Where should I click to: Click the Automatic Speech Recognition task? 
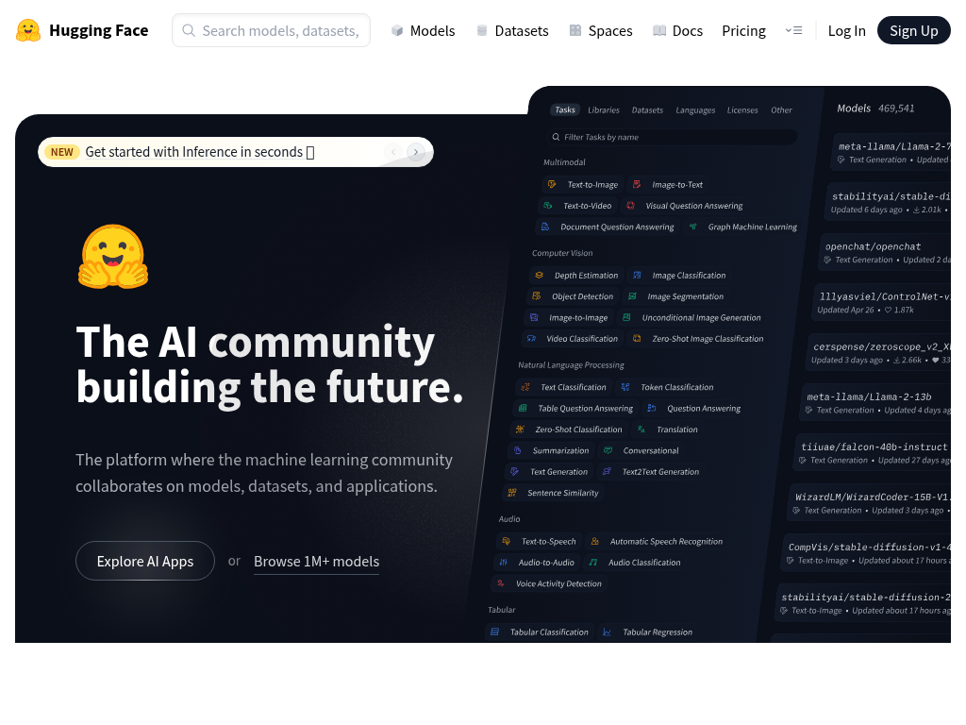pyautogui.click(x=657, y=541)
